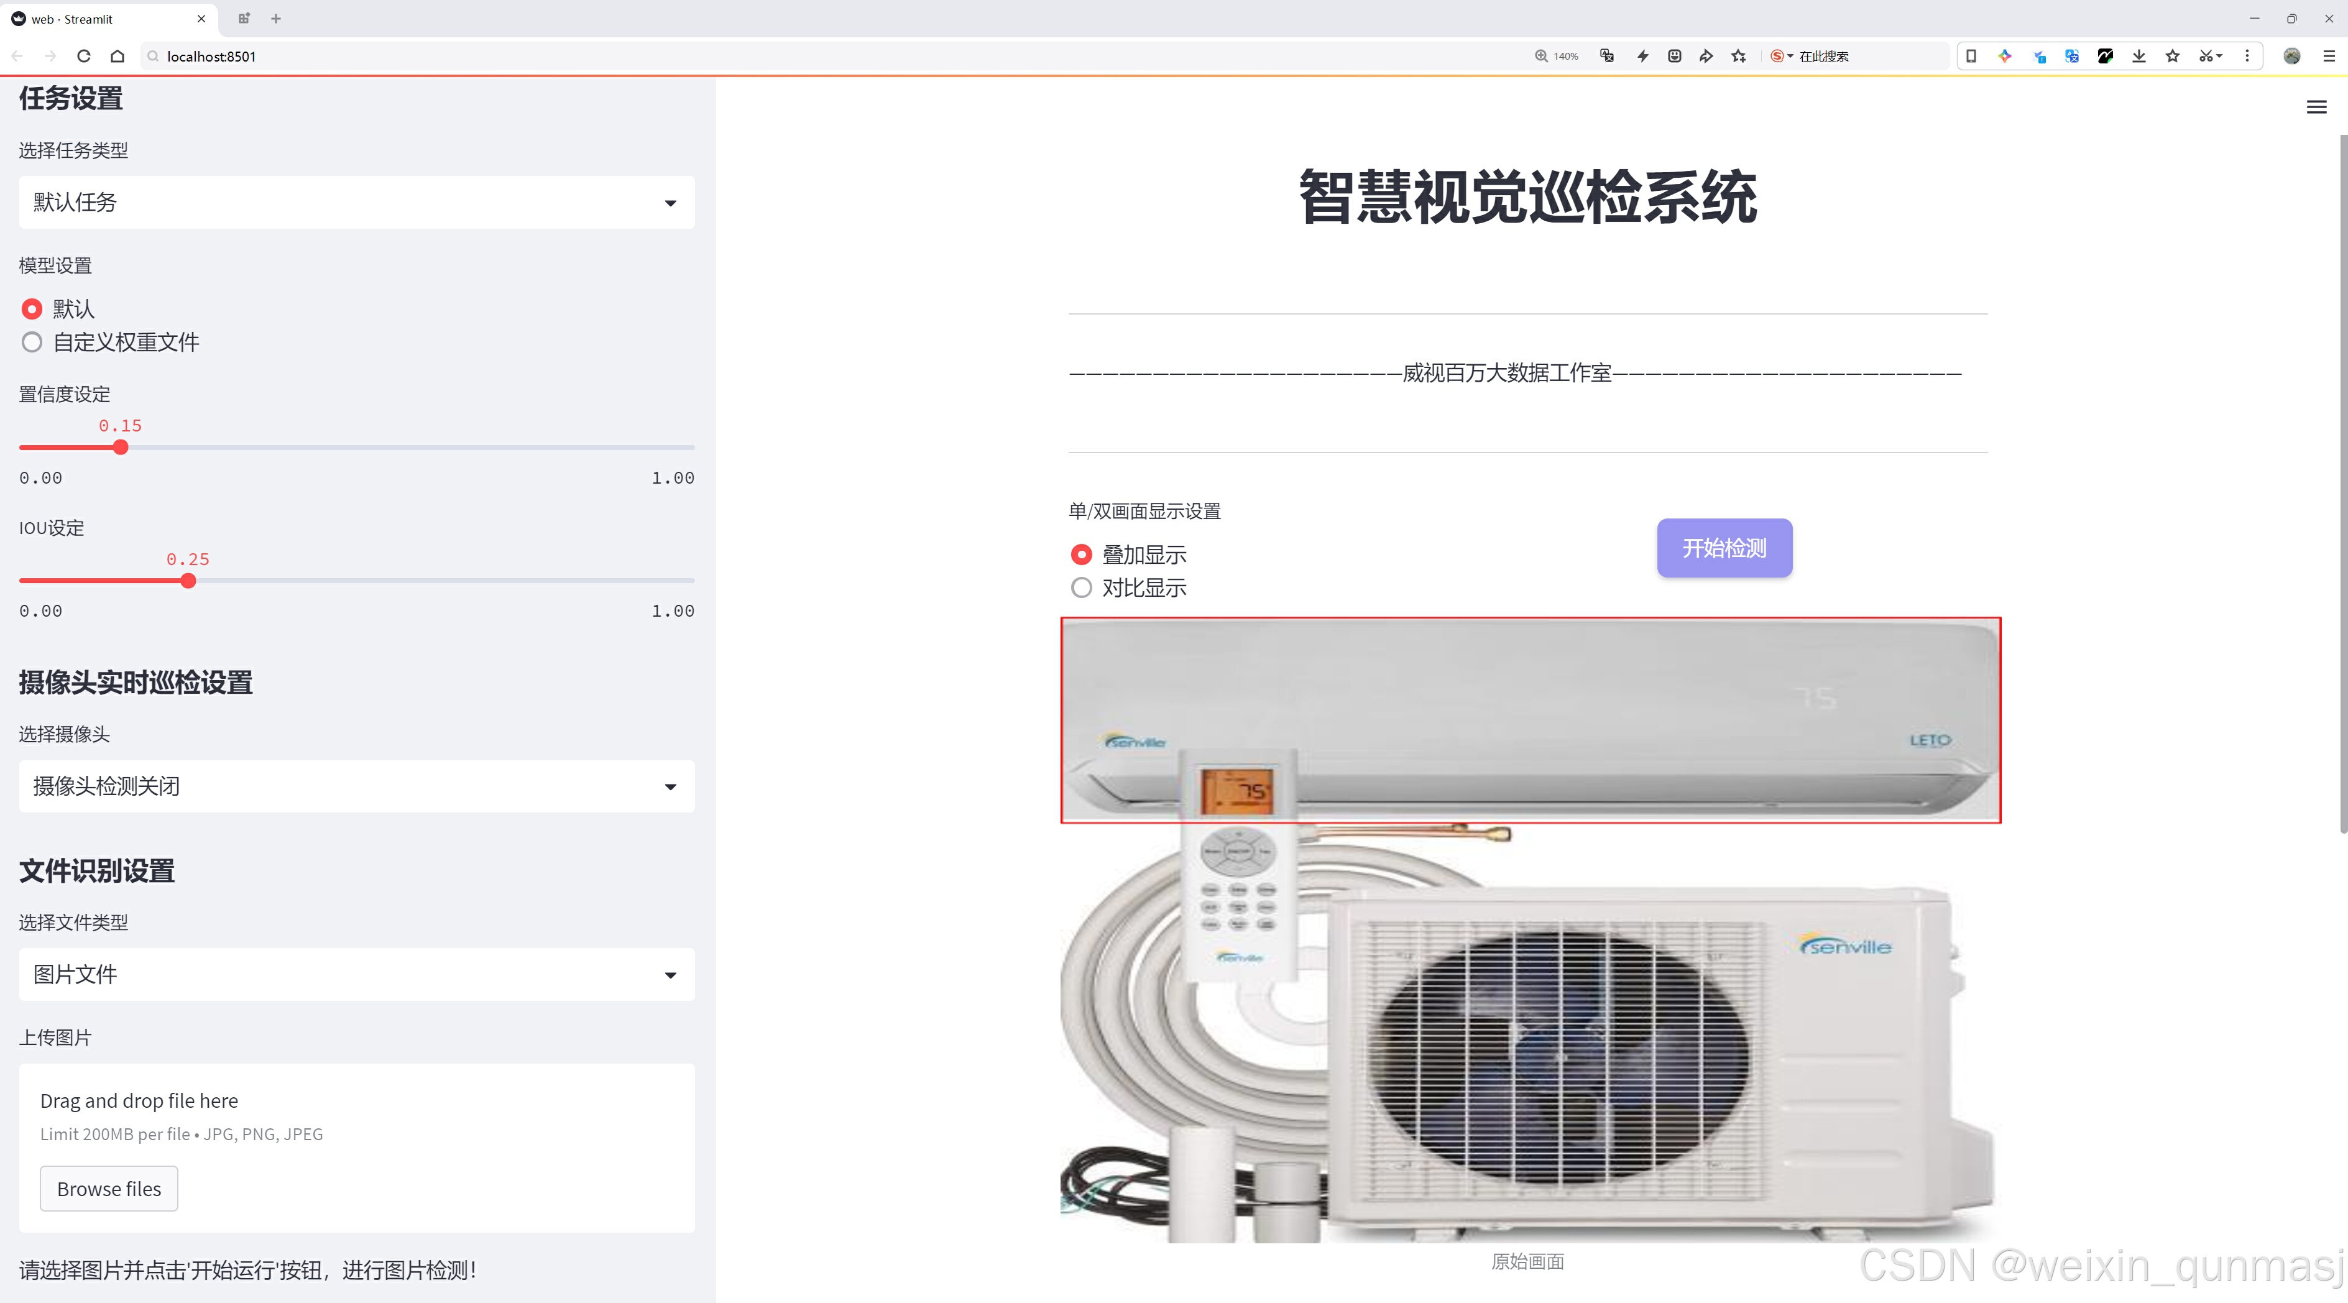Click the browser reload icon
This screenshot has width=2348, height=1303.
(84, 57)
